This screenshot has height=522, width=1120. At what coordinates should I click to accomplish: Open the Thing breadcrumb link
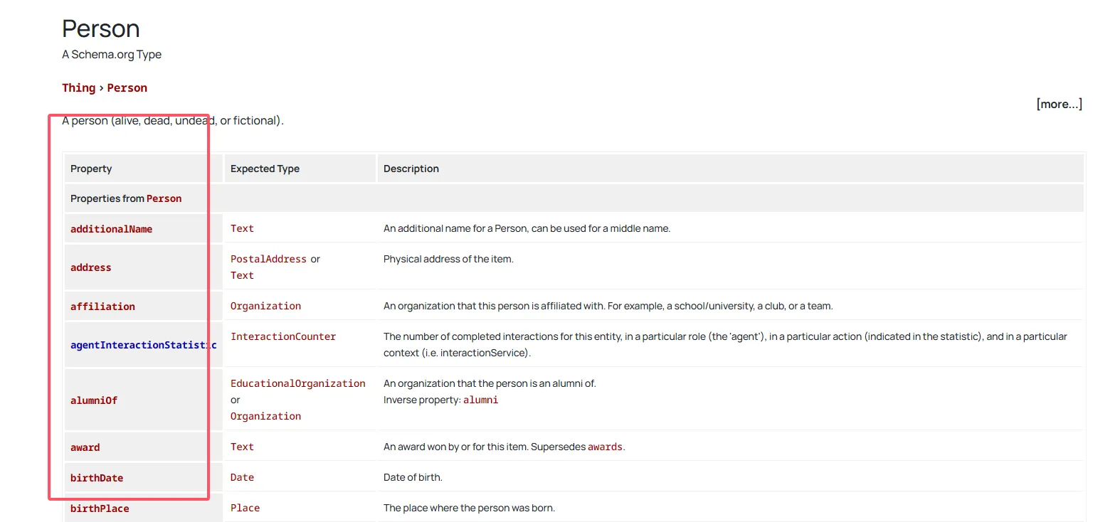tap(78, 87)
